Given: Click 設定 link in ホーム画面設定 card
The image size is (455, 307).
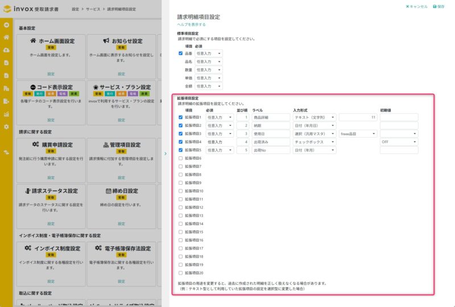Looking at the screenshot, I should 51,74.
